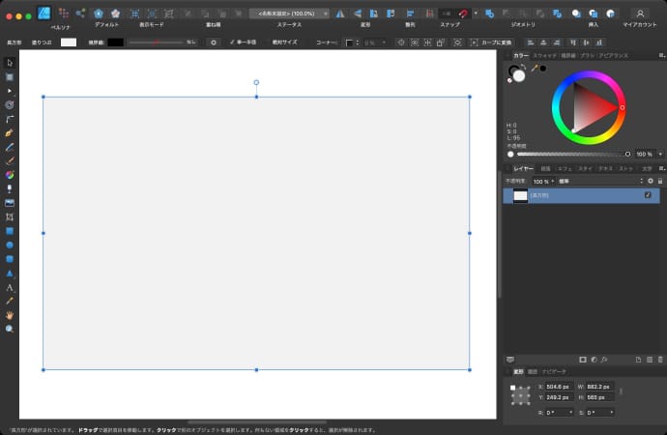This screenshot has width=667, height=435.
Task: Open the layer opacity percentage dropdown
Action: 543,181
